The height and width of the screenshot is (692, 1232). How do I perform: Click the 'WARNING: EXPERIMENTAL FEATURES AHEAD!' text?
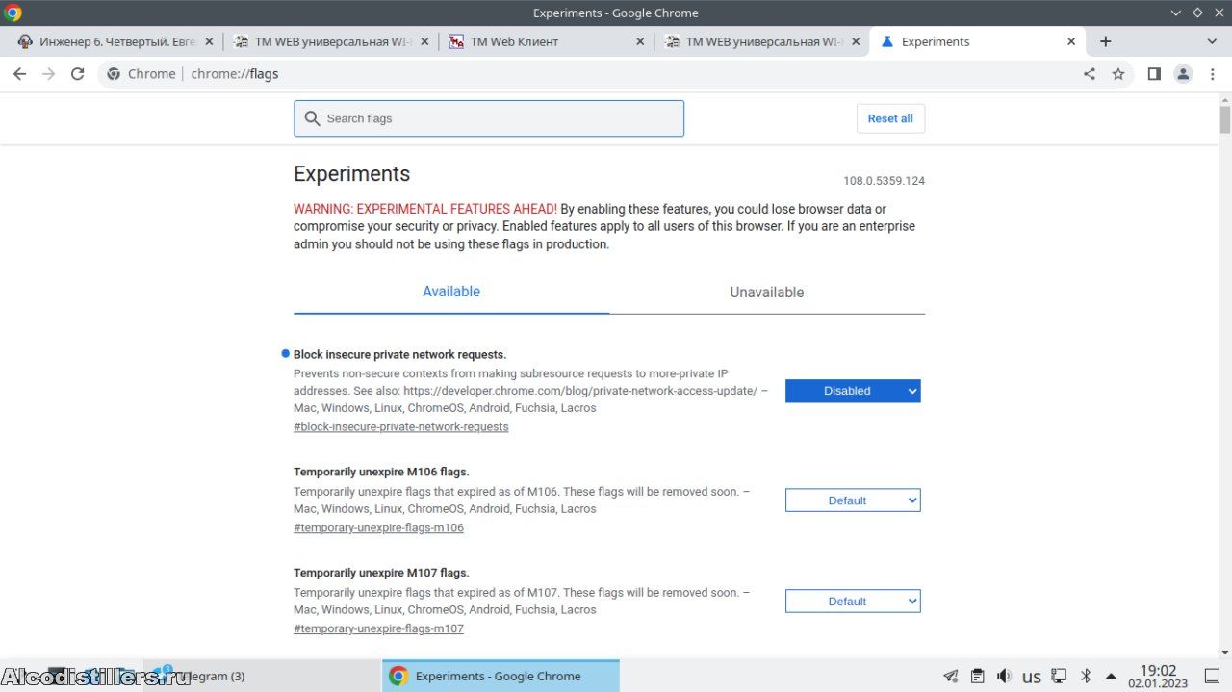pyautogui.click(x=425, y=209)
